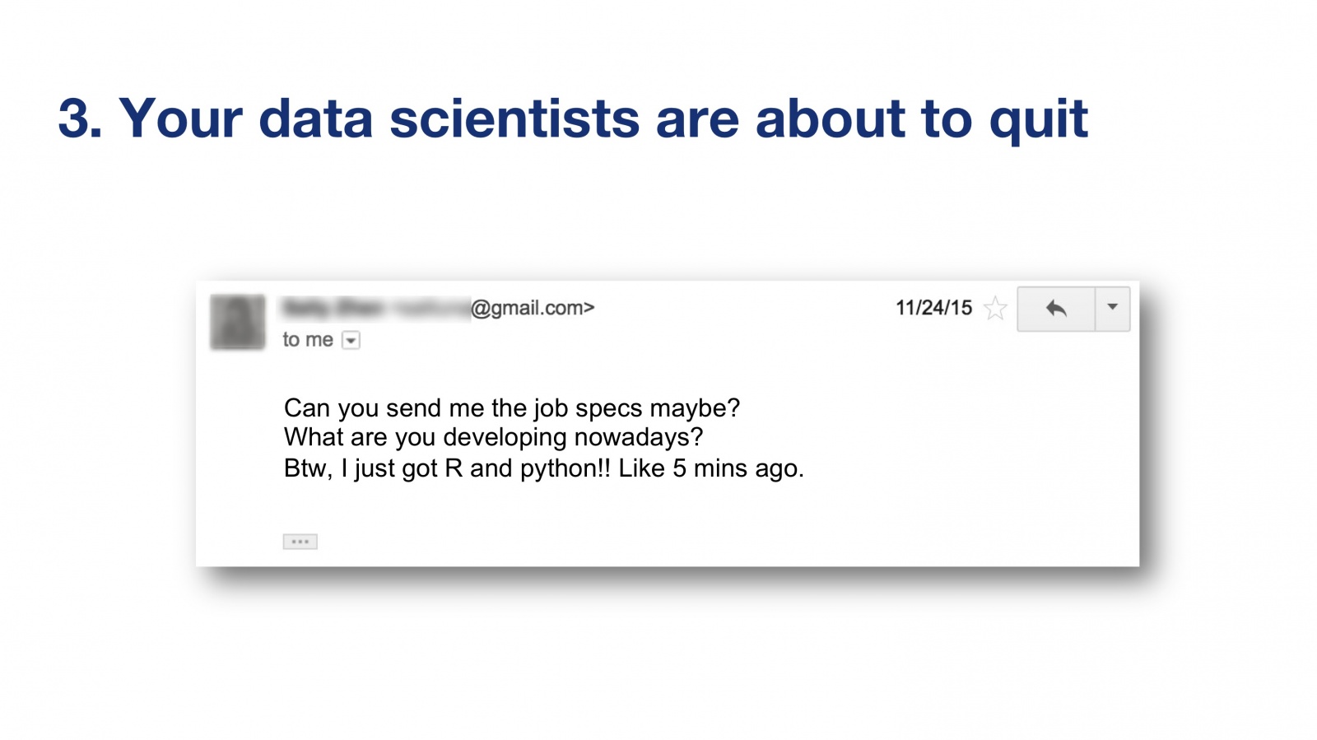Click the line starting "Btw, I just got R"

pos(543,468)
